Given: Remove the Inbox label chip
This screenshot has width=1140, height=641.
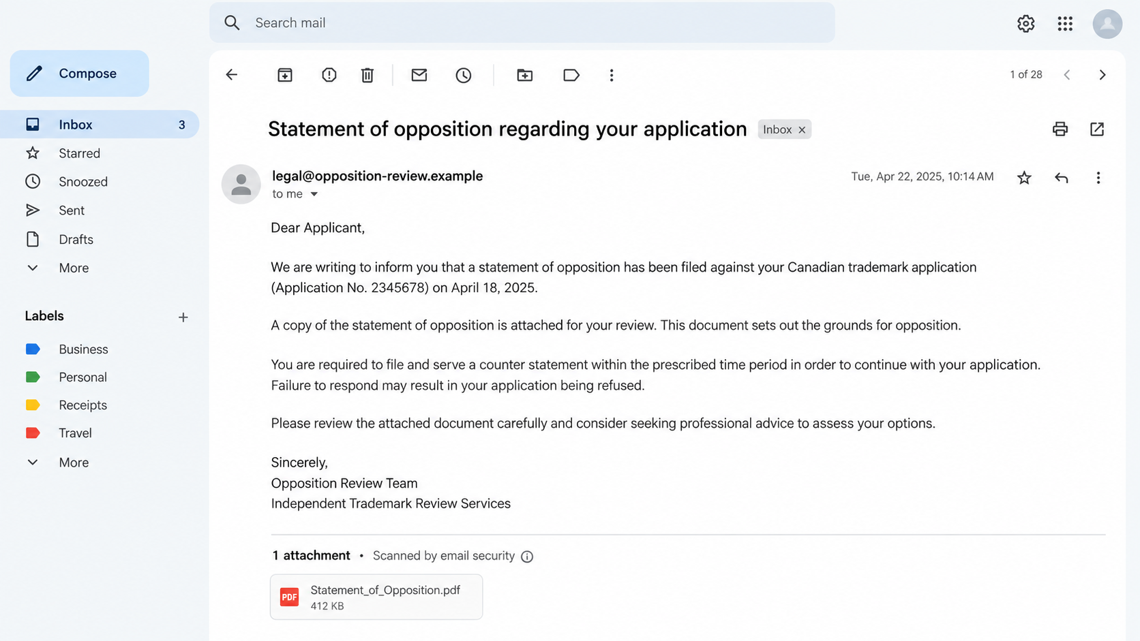Looking at the screenshot, I should tap(802, 129).
